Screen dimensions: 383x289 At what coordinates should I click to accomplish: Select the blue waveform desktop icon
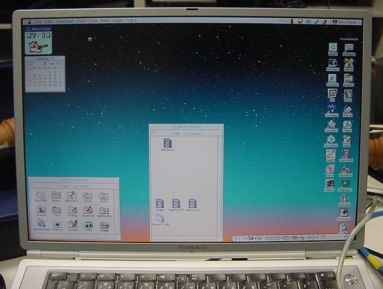(331, 110)
